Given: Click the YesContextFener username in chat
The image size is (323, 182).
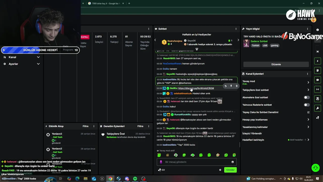Looking at the screenshot, I should coord(172,64).
